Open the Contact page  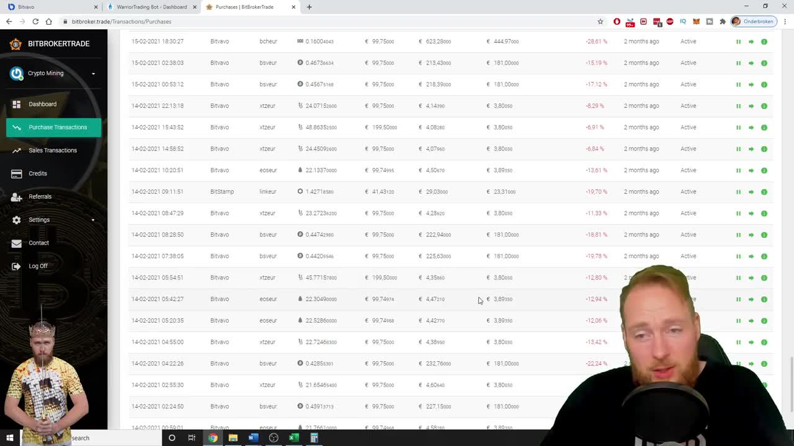[38, 243]
